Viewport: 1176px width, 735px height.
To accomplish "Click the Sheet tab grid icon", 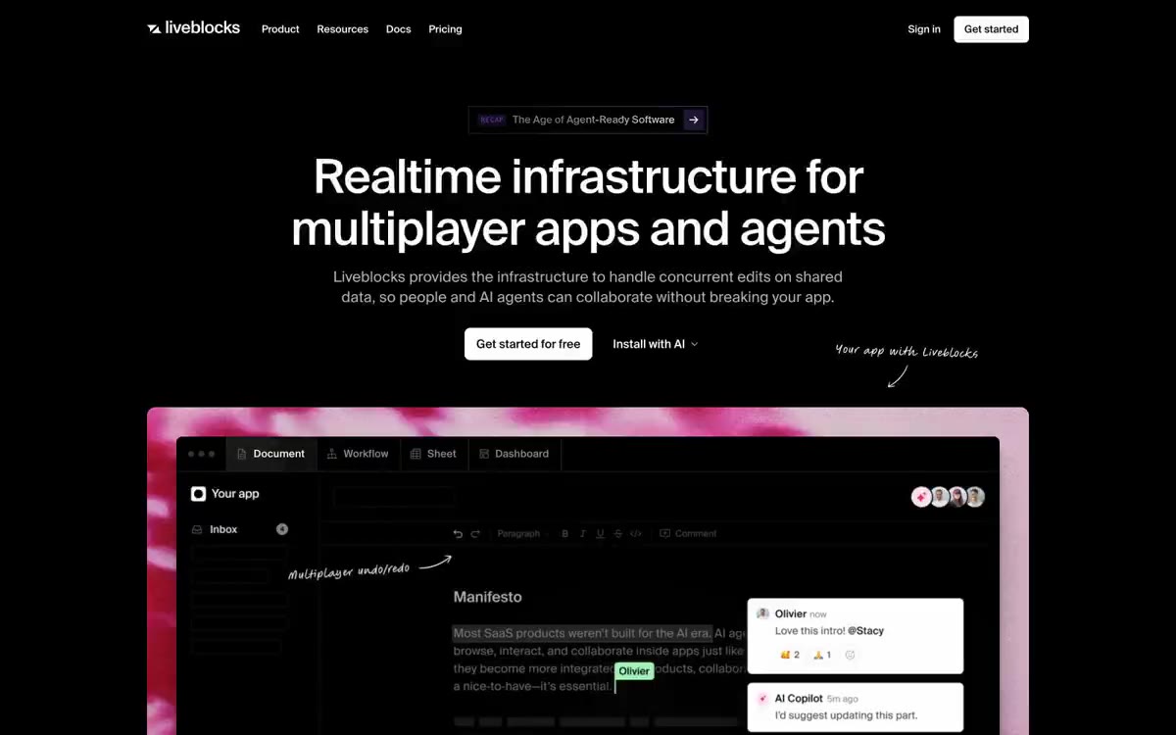I will point(416,454).
